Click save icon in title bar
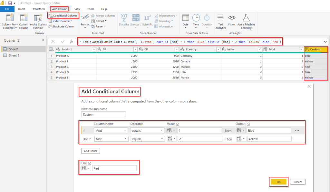This screenshot has height=192, width=330. [10, 3]
